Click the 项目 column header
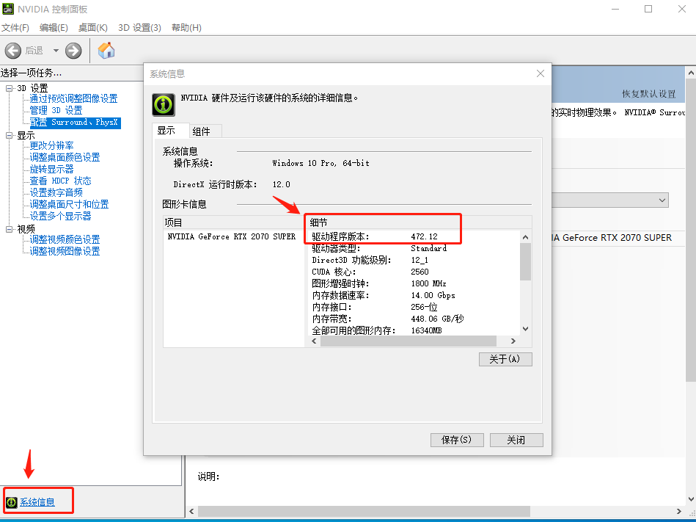 pyautogui.click(x=234, y=222)
